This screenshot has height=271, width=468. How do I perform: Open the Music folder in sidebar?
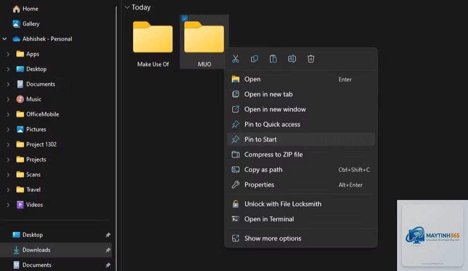coord(29,99)
